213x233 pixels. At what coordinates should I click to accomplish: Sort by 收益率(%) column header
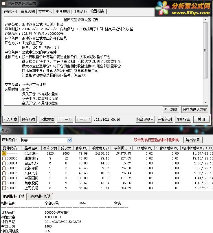(144, 148)
